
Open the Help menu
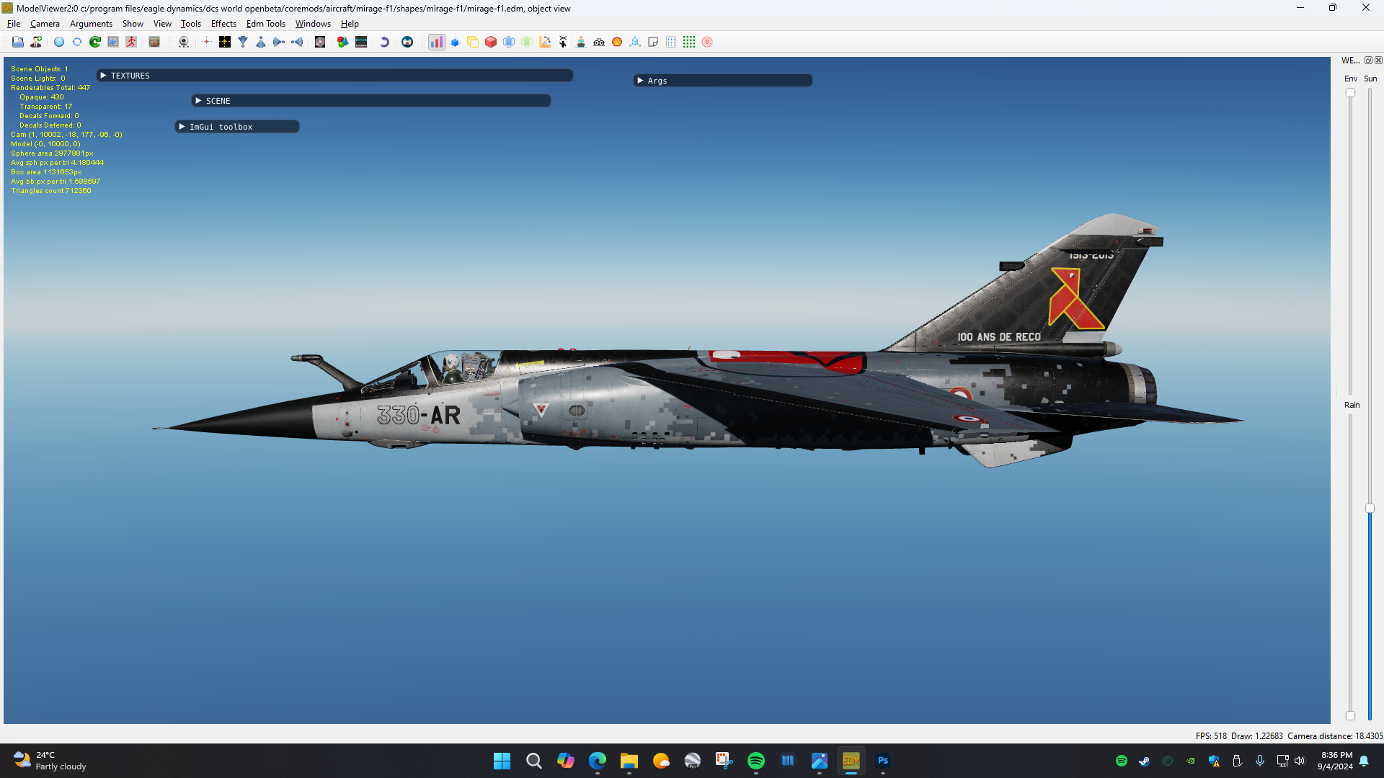click(350, 24)
